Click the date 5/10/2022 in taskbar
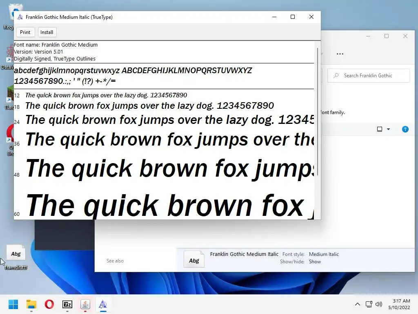418x314 pixels. [x=399, y=307]
